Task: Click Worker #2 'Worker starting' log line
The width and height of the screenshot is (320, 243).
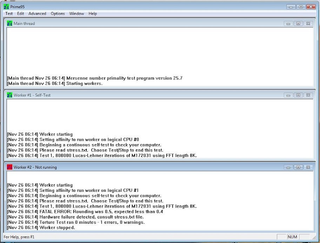Action: click(x=40, y=185)
